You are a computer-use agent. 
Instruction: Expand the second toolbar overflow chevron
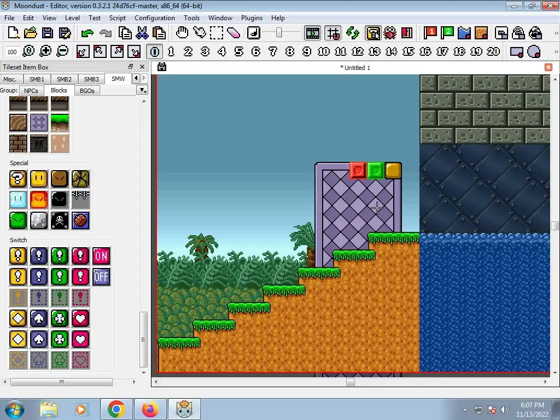pyautogui.click(x=556, y=51)
